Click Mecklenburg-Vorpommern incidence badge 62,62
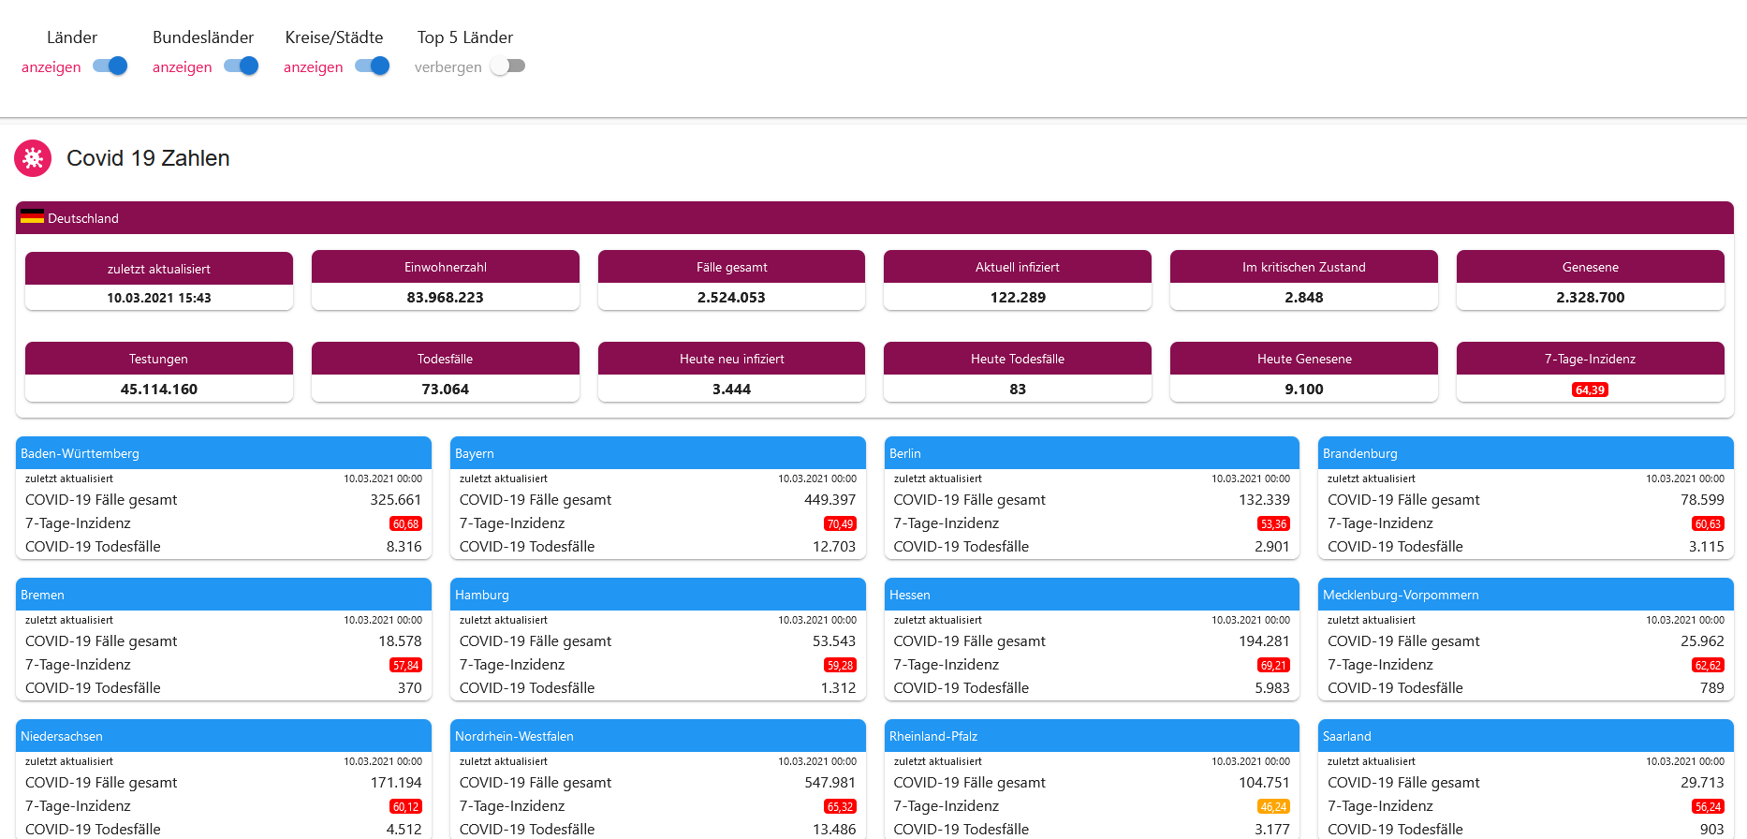Viewport: 1747px width, 839px height. point(1708,666)
